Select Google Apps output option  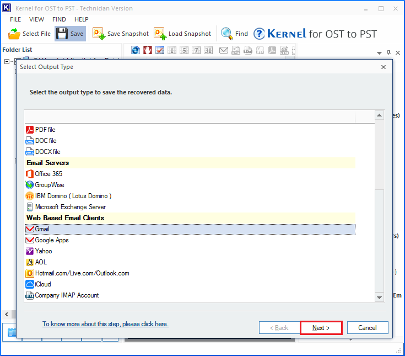(x=190, y=240)
